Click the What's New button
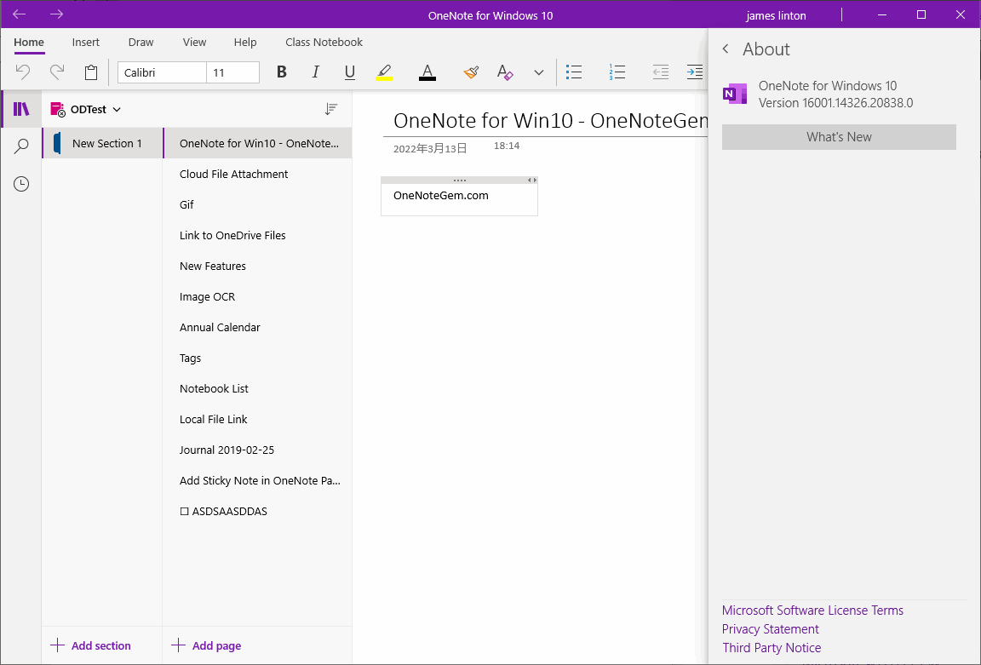This screenshot has height=665, width=981. pos(838,136)
